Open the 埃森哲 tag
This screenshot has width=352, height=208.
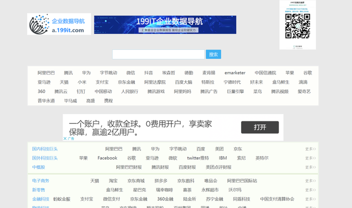(x=169, y=73)
